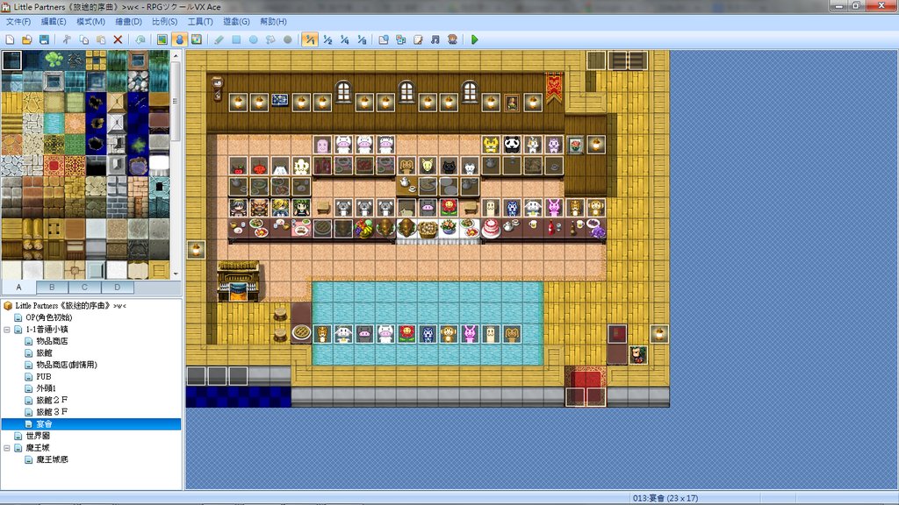Screen dimensions: 899x505
Task: Click the Cut scissors icon
Action: tap(67, 39)
